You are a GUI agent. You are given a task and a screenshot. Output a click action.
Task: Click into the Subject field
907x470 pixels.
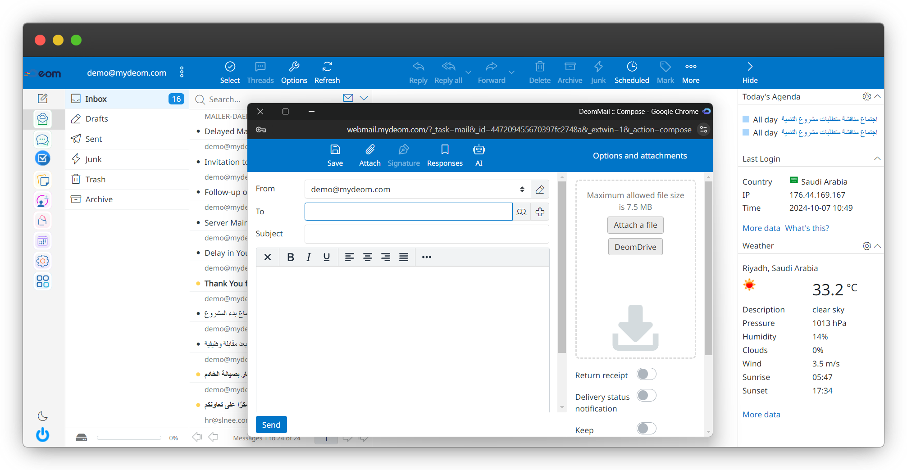[x=426, y=234]
